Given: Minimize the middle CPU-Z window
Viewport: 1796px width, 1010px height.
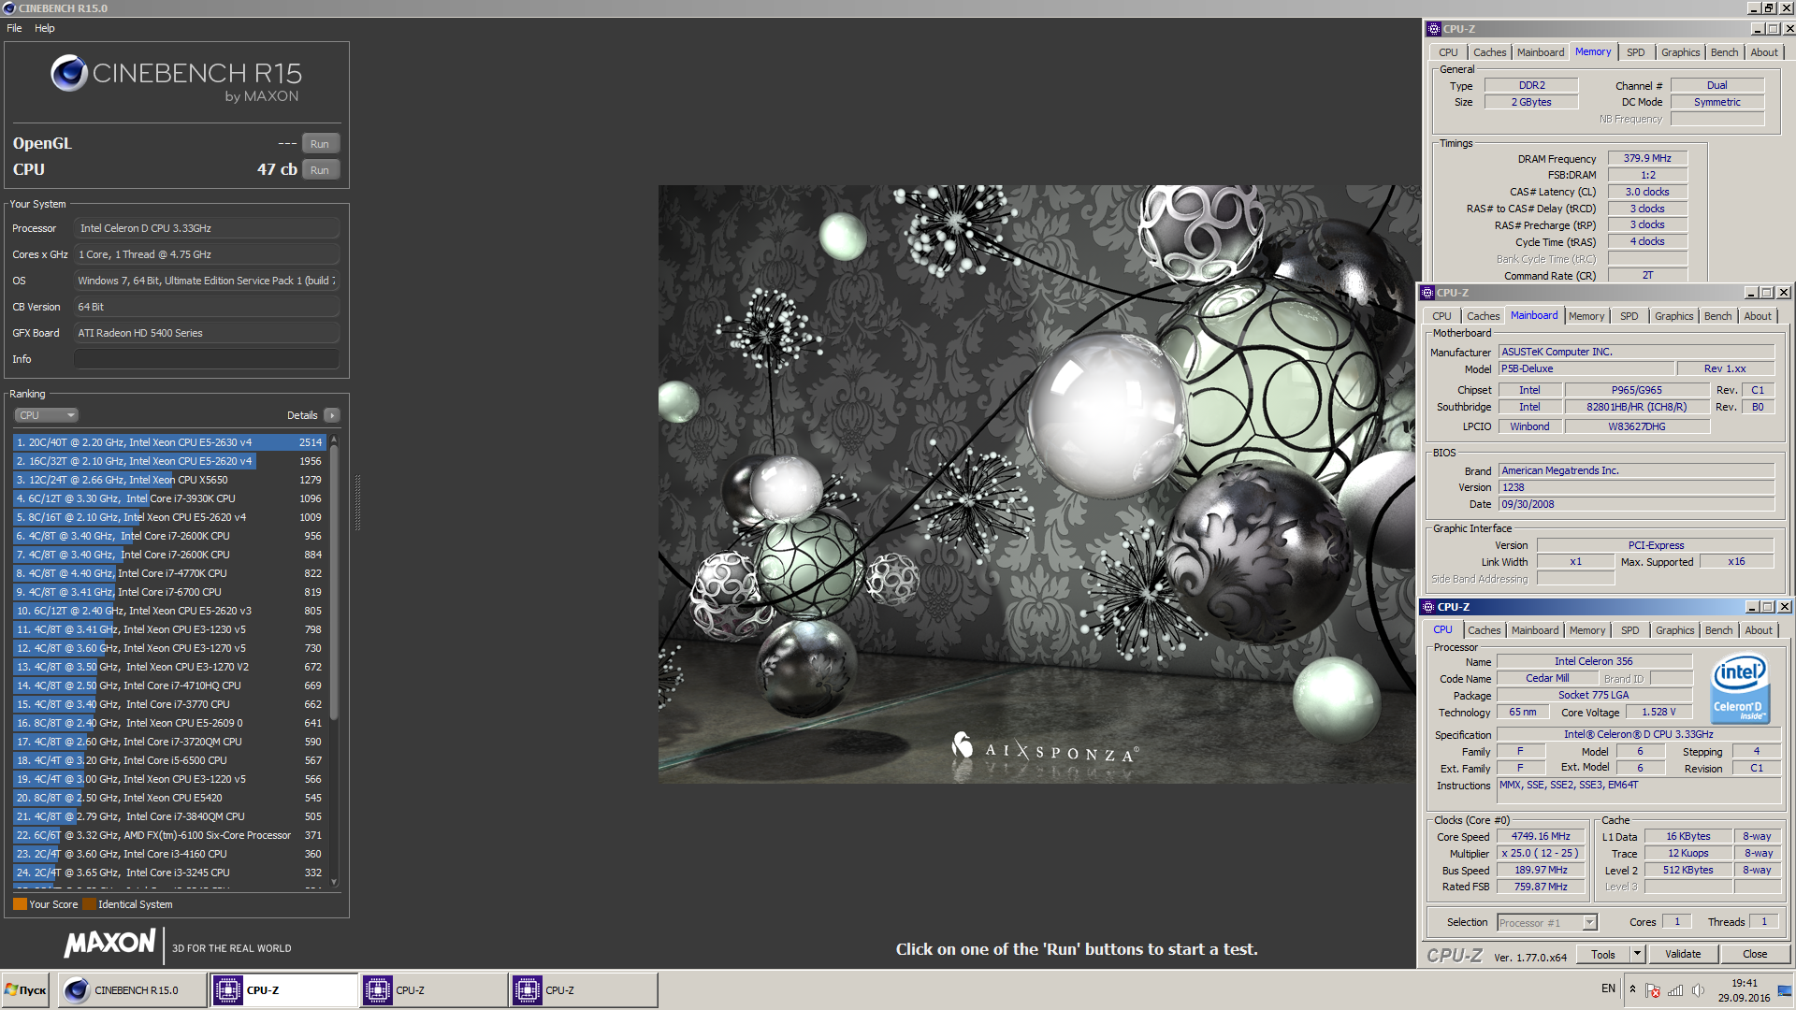Looking at the screenshot, I should tap(1750, 293).
